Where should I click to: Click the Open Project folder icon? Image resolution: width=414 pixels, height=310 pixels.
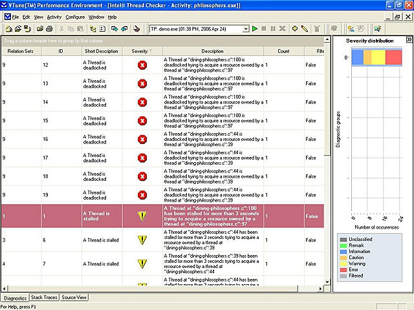tap(18, 28)
